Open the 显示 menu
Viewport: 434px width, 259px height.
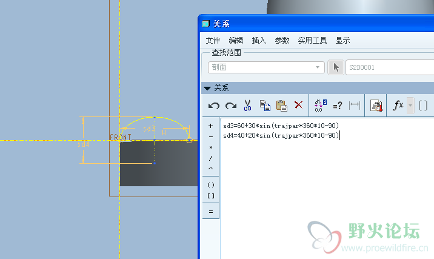coord(342,41)
